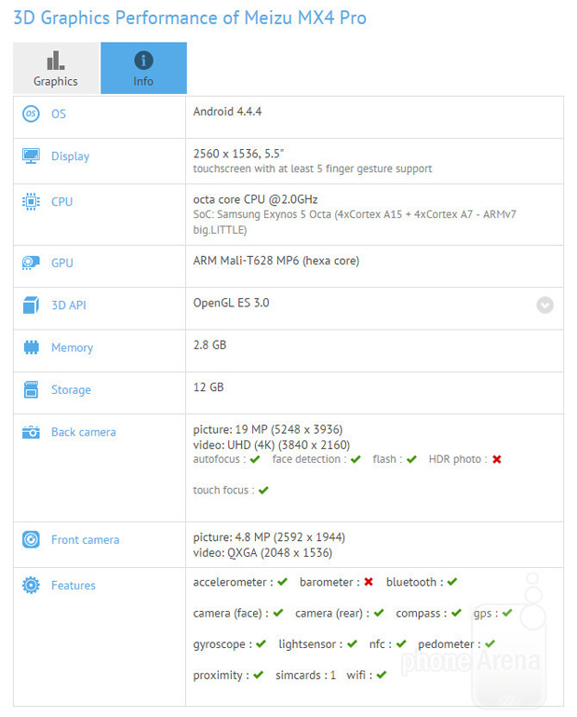This screenshot has height=717, width=577.
Task: Click the Features gear icon
Action: coord(32,585)
